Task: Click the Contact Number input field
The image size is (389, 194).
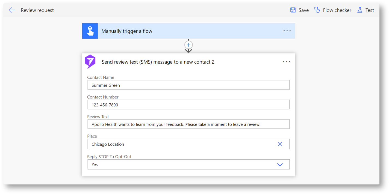Action: (x=188, y=105)
